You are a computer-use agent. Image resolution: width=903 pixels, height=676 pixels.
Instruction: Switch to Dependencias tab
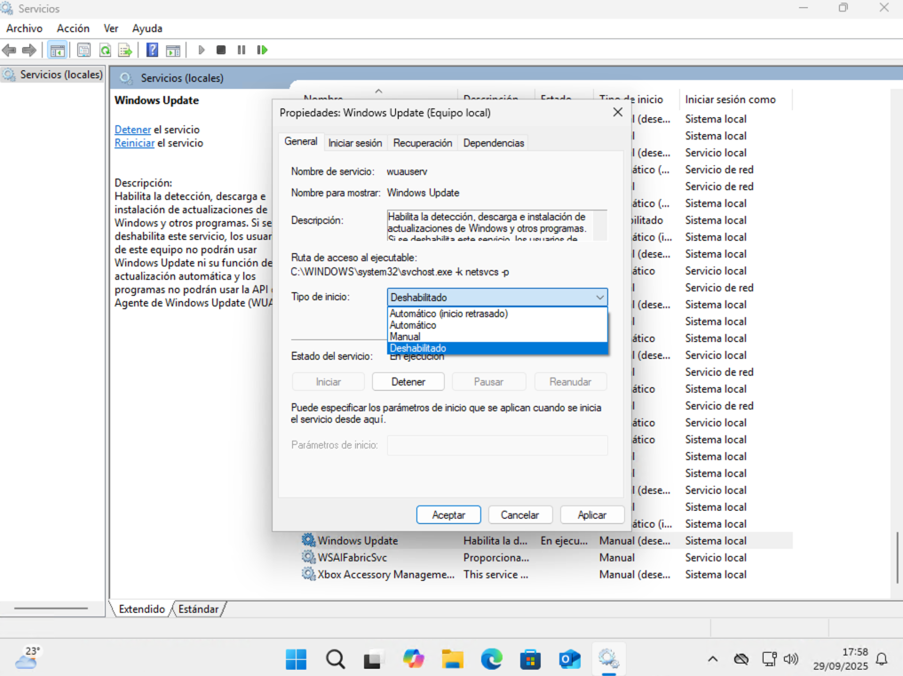click(494, 143)
